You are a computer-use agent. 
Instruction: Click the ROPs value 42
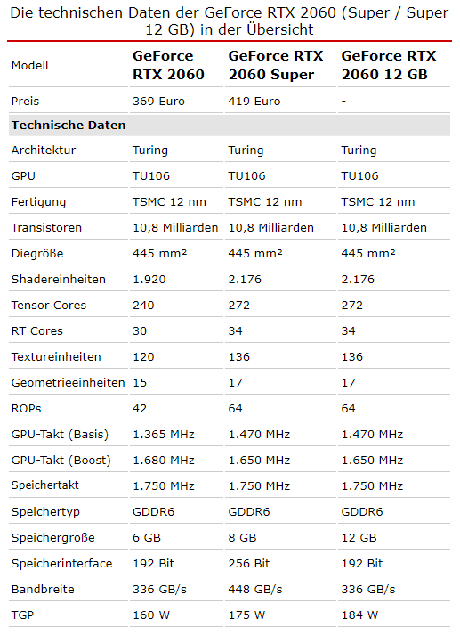[140, 409]
